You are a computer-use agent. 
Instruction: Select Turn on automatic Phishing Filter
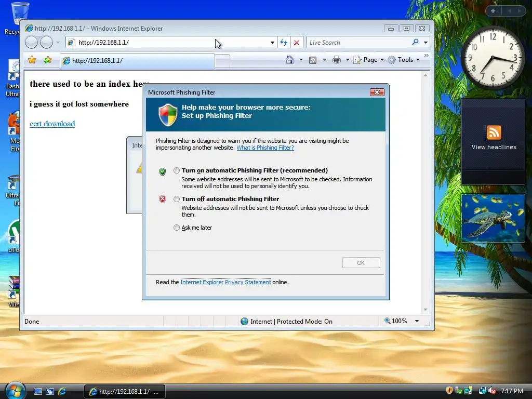177,170
